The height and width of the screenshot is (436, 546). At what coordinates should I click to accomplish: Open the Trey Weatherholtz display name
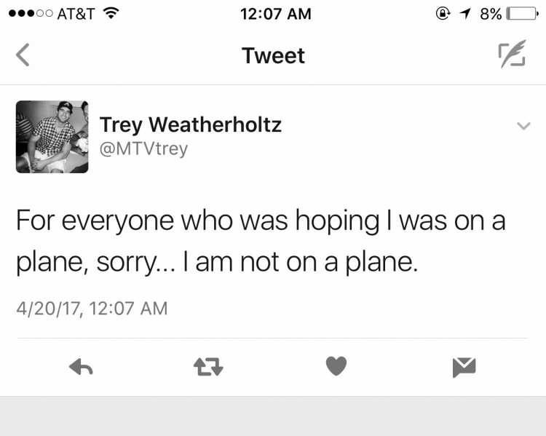point(191,124)
